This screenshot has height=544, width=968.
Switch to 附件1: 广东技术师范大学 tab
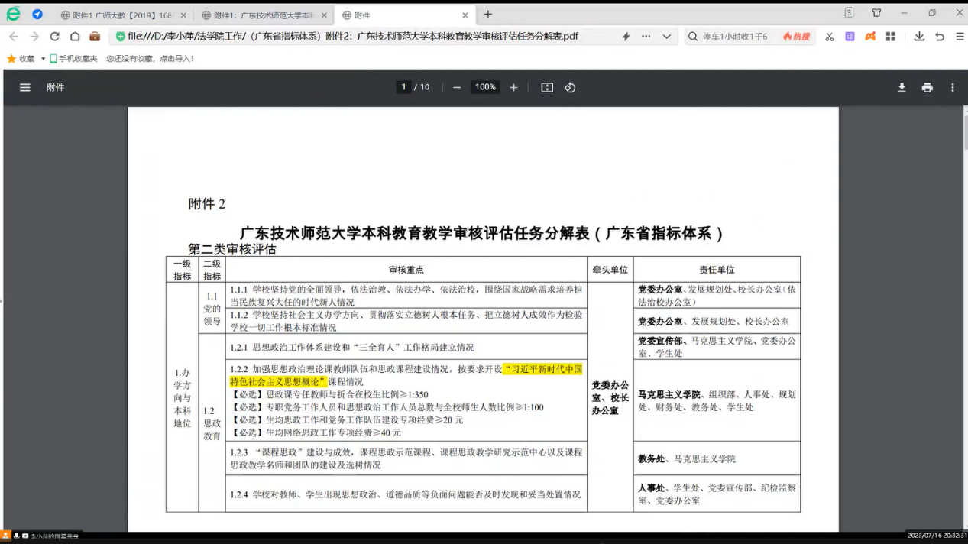(263, 15)
